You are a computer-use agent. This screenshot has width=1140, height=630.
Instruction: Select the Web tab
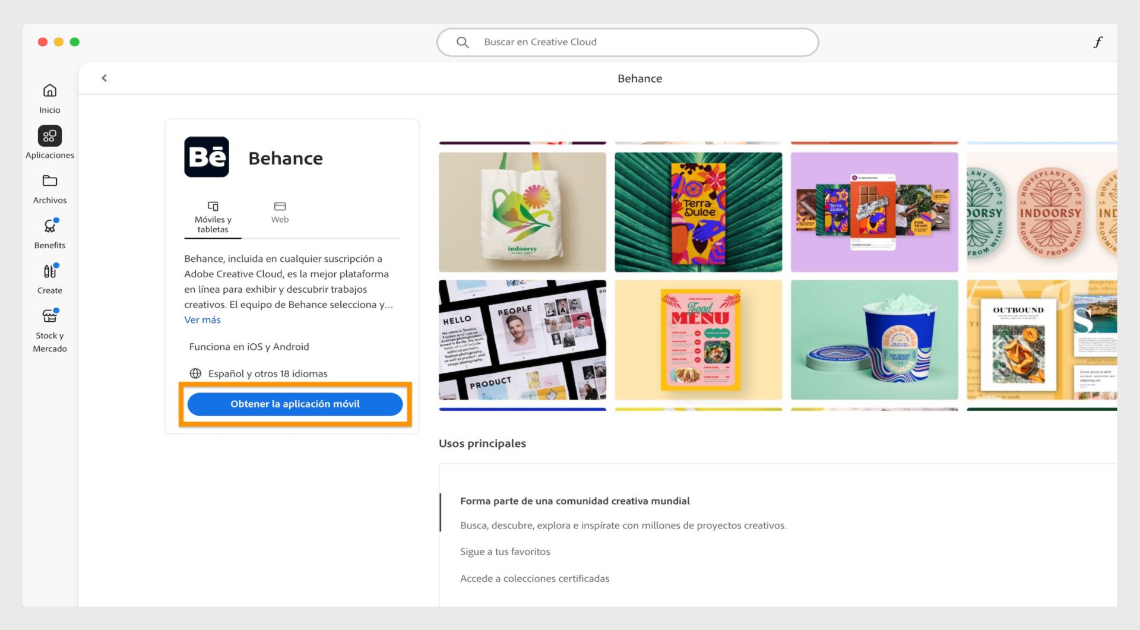(x=280, y=211)
